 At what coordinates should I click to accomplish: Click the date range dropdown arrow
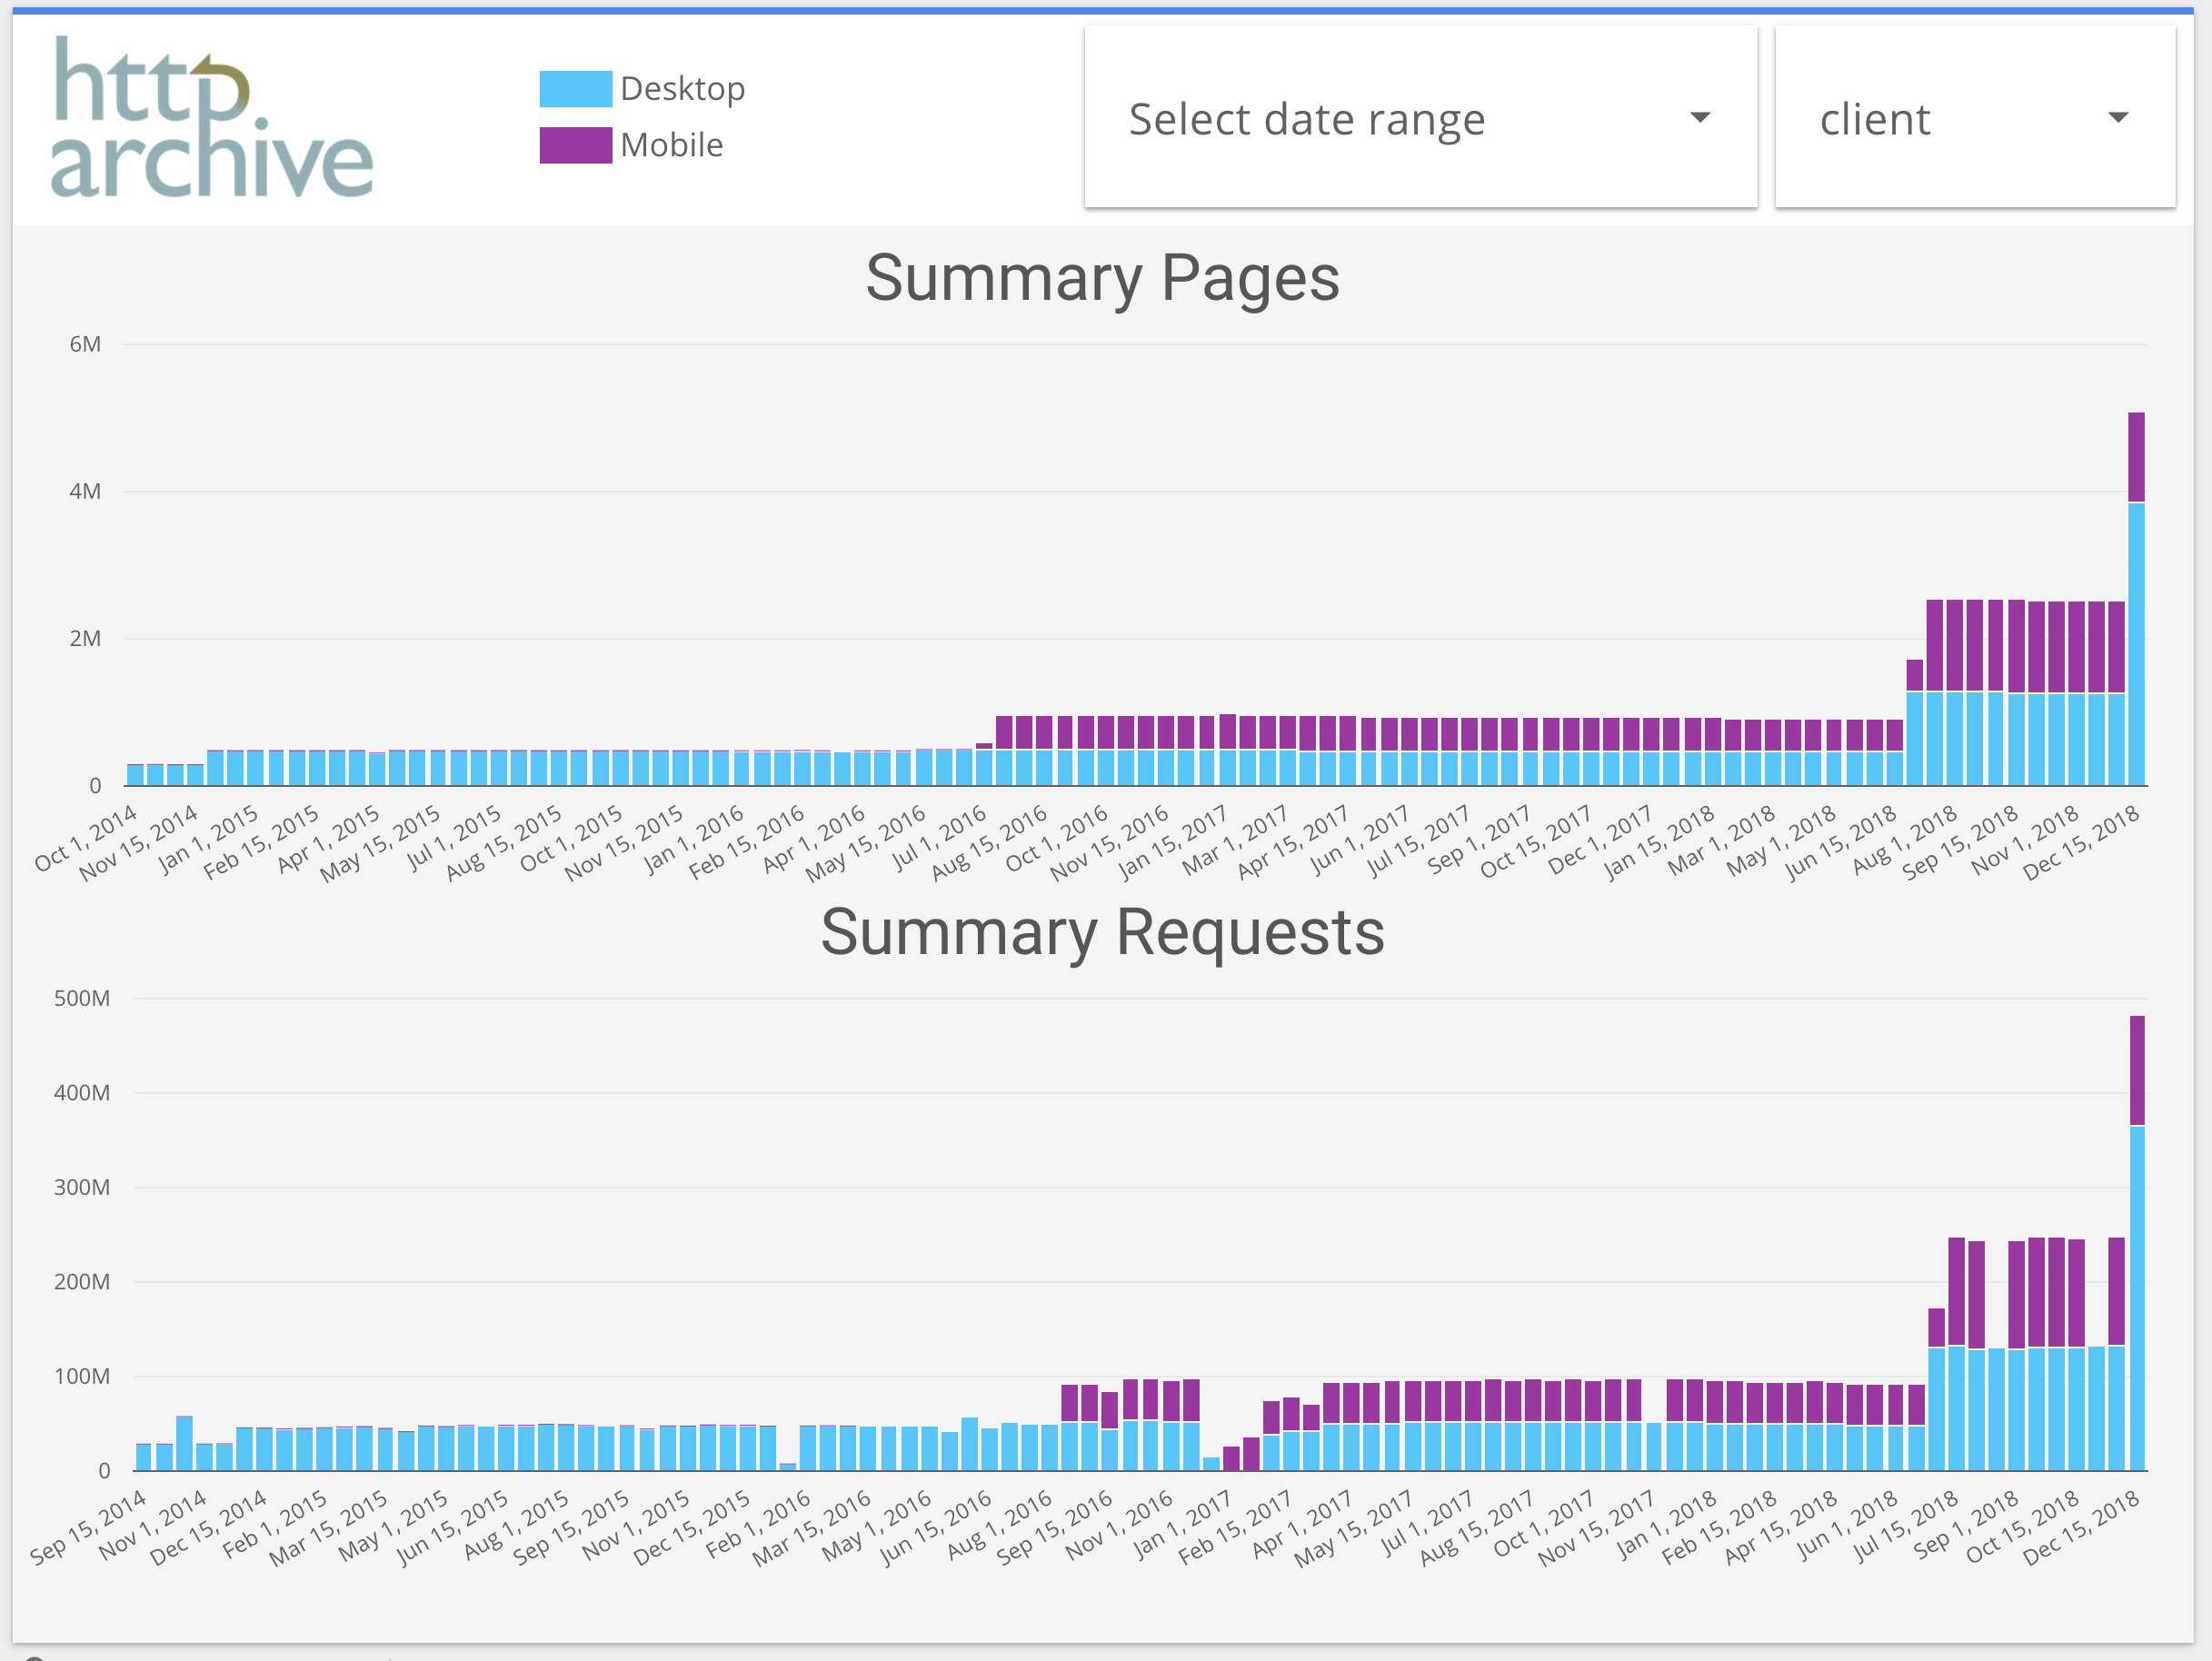[x=1699, y=118]
